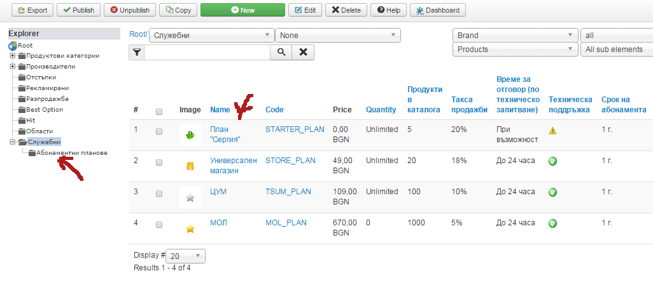Click the warning icon in STARTER_PLAN row
The height and width of the screenshot is (285, 653).
552,130
